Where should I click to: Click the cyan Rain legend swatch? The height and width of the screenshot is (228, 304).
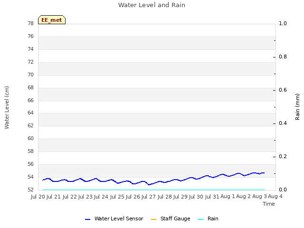coord(200,219)
